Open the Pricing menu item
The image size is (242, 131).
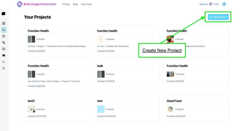66,4
